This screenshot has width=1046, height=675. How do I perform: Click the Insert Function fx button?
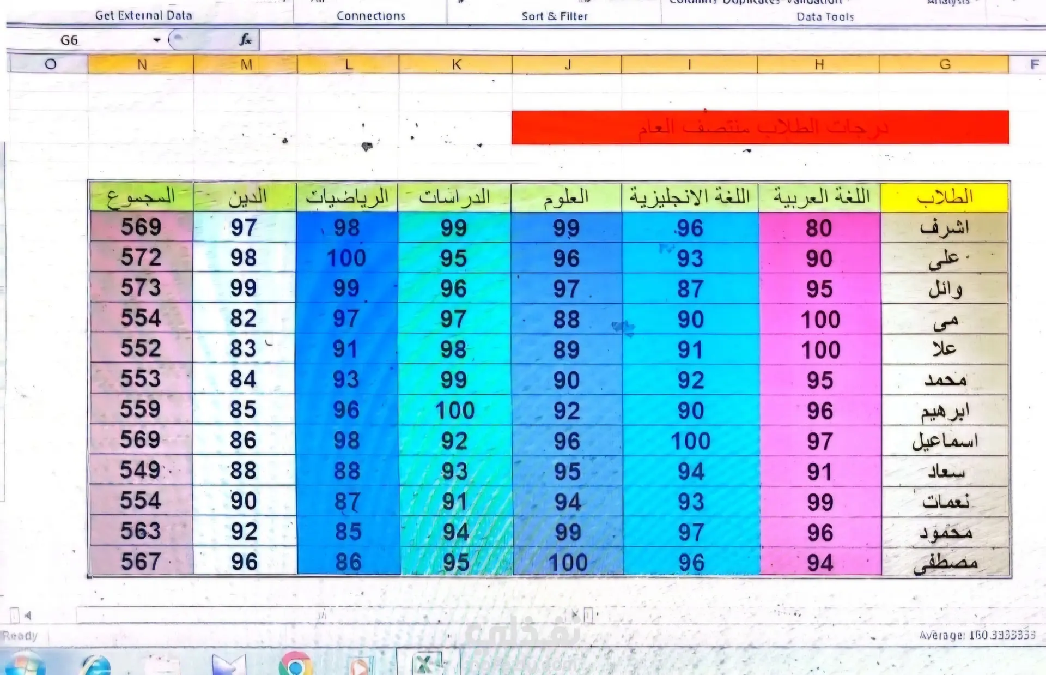pyautogui.click(x=245, y=39)
